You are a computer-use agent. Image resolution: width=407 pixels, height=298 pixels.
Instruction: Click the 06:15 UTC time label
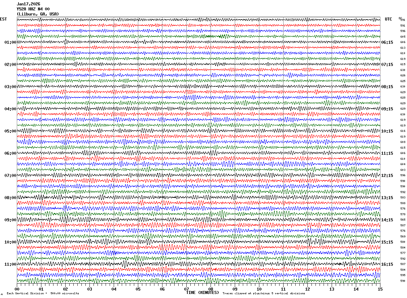387,42
